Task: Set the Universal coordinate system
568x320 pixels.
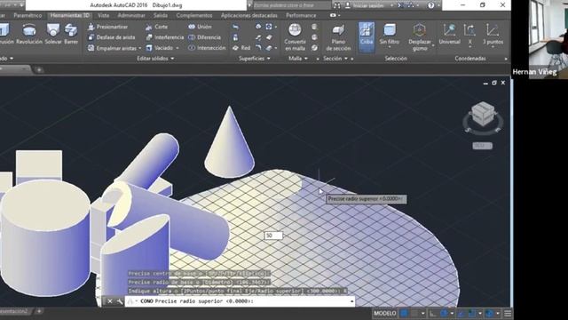Action: point(449,34)
